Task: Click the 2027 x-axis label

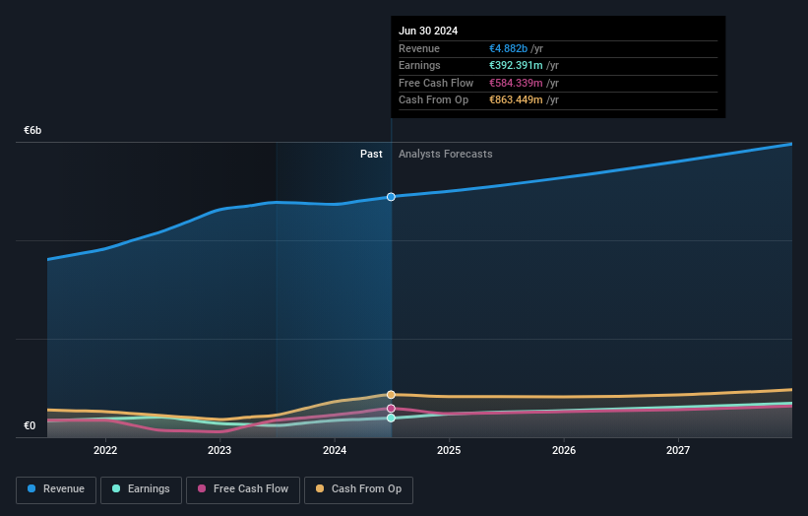Action: click(x=678, y=451)
